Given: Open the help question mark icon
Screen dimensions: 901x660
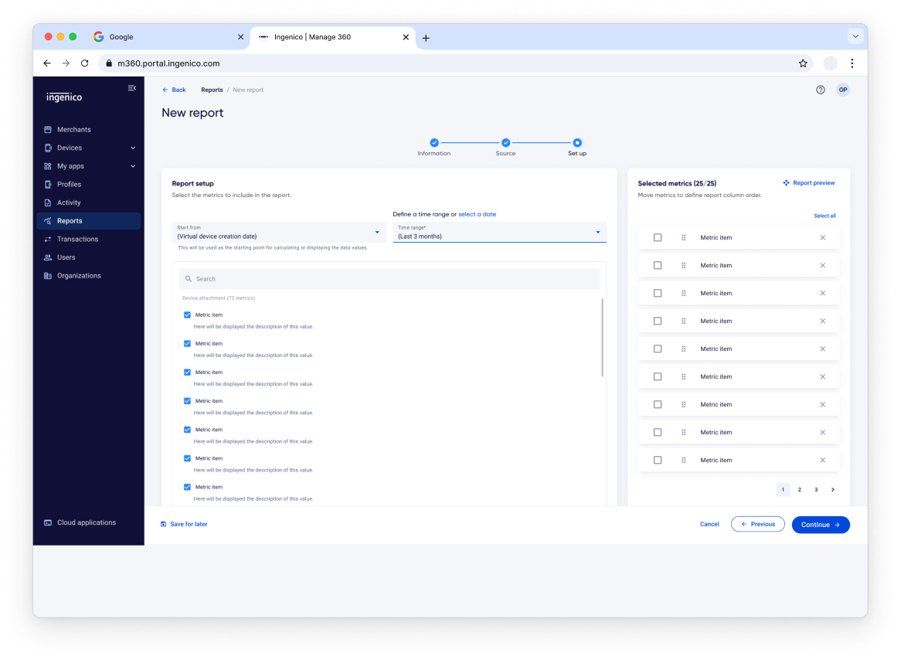Looking at the screenshot, I should pyautogui.click(x=820, y=90).
